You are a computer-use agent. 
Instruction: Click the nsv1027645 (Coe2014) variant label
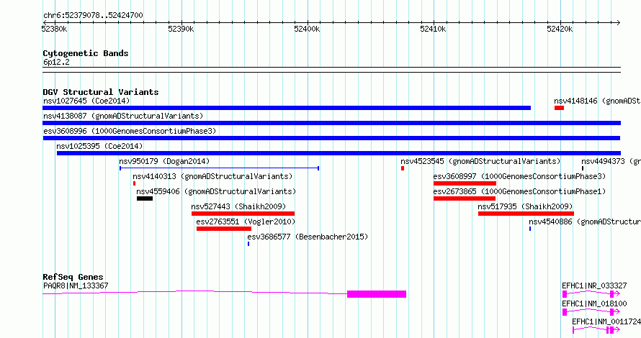click(x=86, y=101)
